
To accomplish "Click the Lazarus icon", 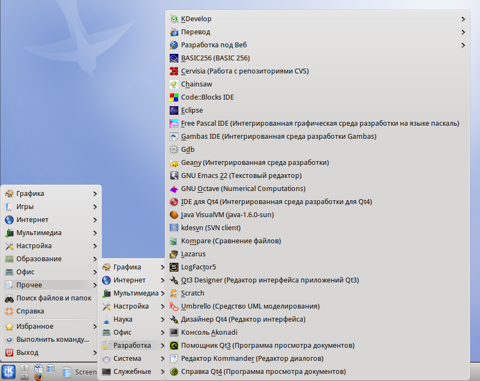I will coord(174,254).
